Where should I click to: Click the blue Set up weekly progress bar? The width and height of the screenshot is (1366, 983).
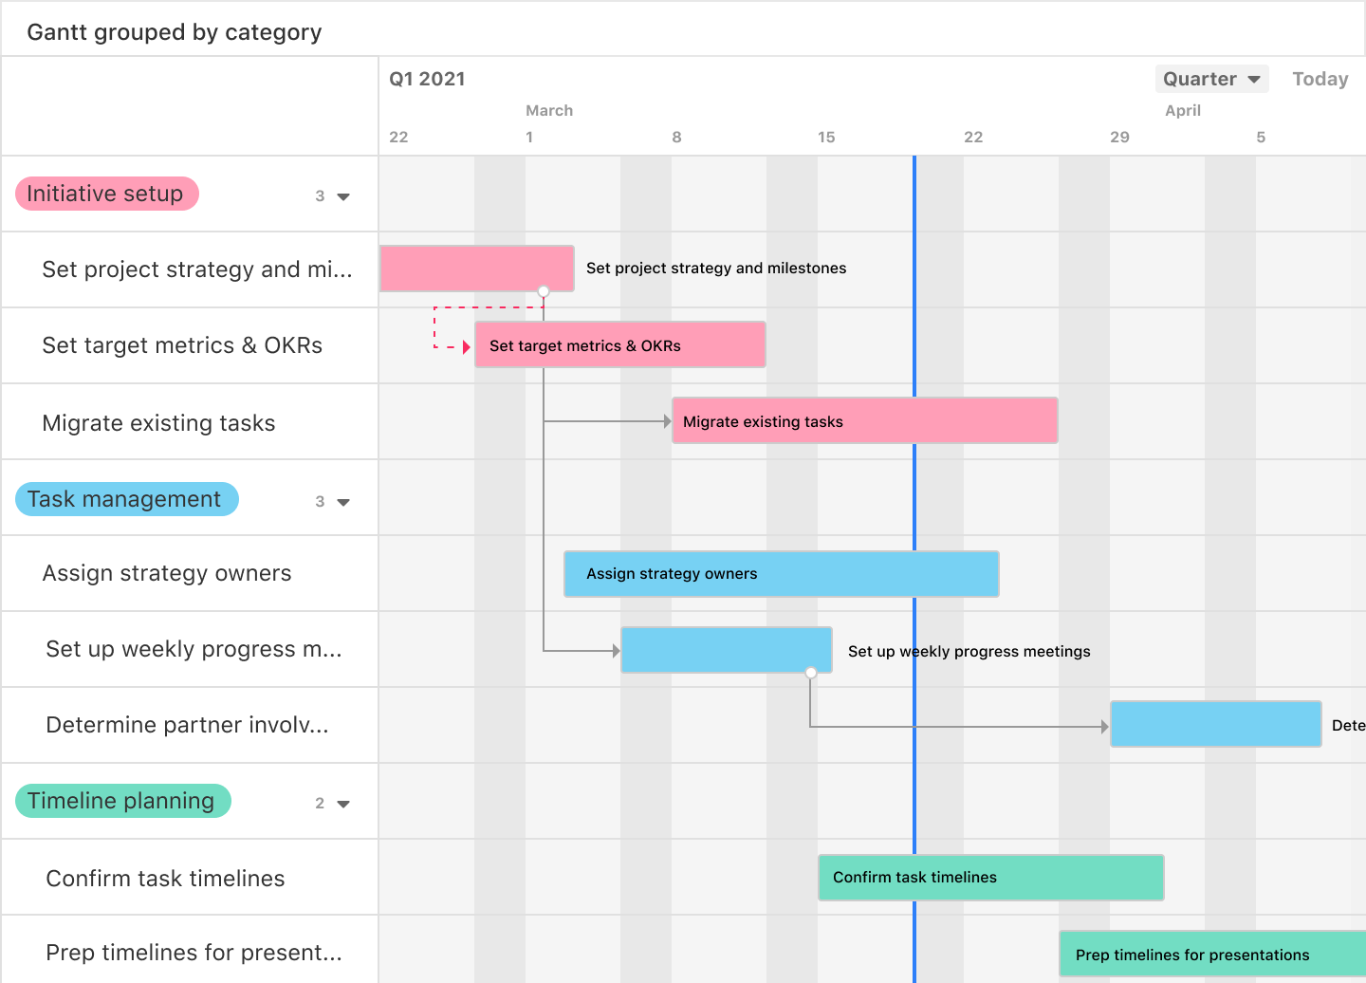click(x=726, y=650)
